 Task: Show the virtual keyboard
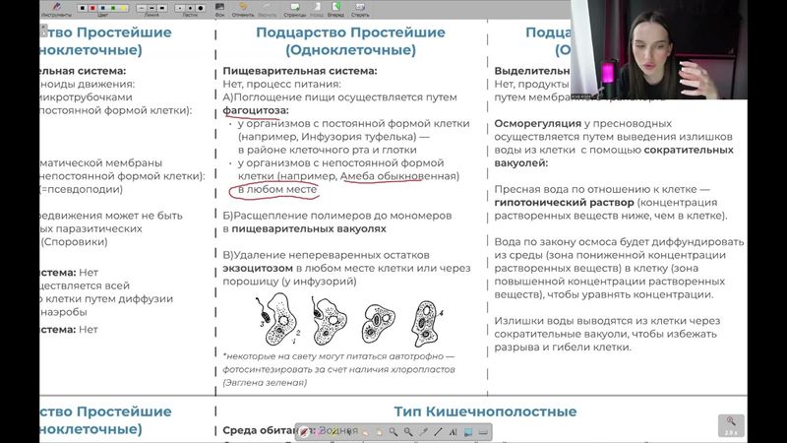click(483, 432)
